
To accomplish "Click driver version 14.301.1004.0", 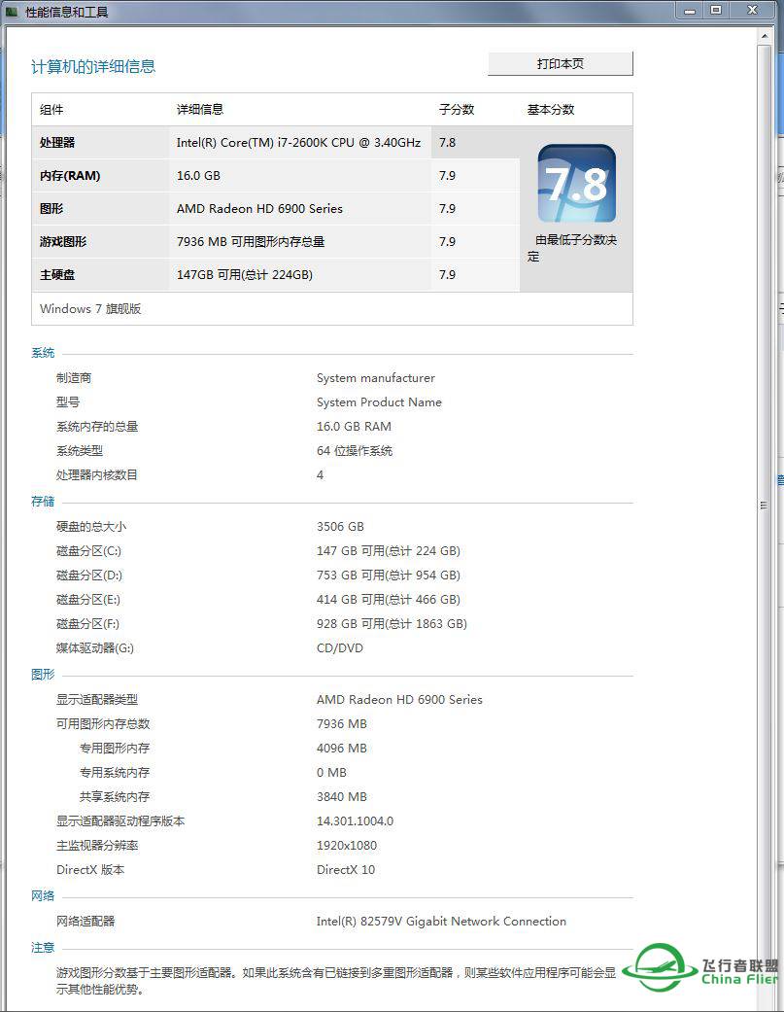I will (x=356, y=820).
